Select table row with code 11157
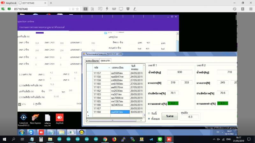 (115, 73)
